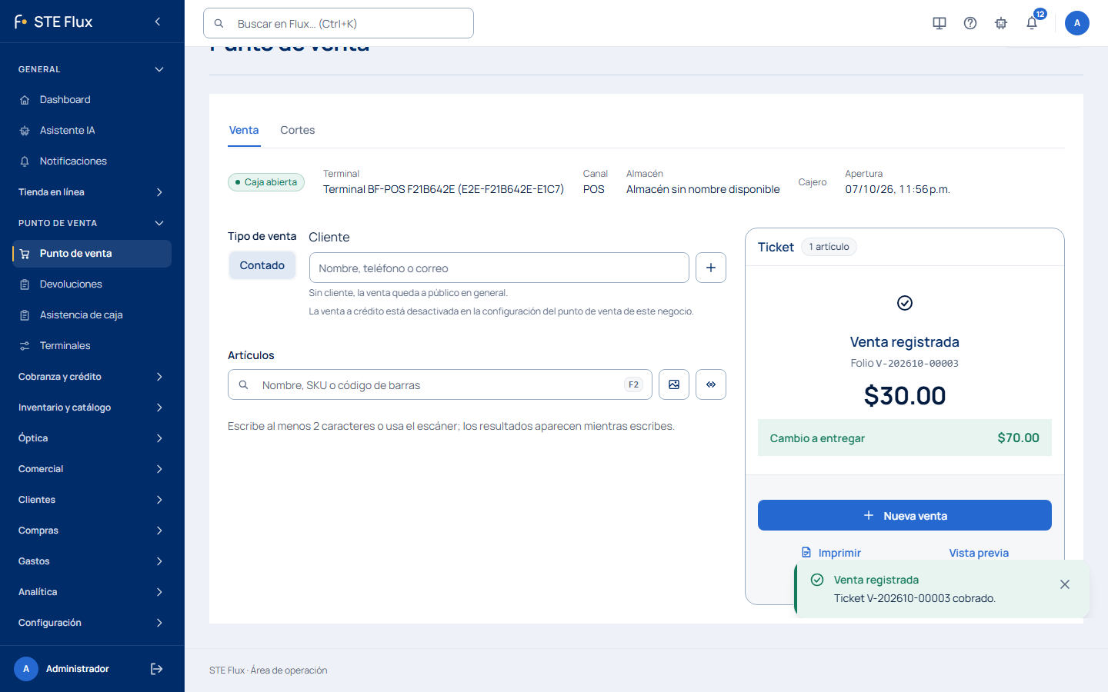Open Vista previa of the ticket
Image resolution: width=1108 pixels, height=692 pixels.
(979, 553)
